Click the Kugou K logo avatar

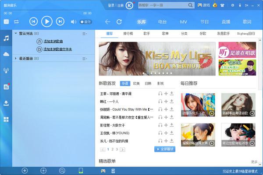pos(129,6)
